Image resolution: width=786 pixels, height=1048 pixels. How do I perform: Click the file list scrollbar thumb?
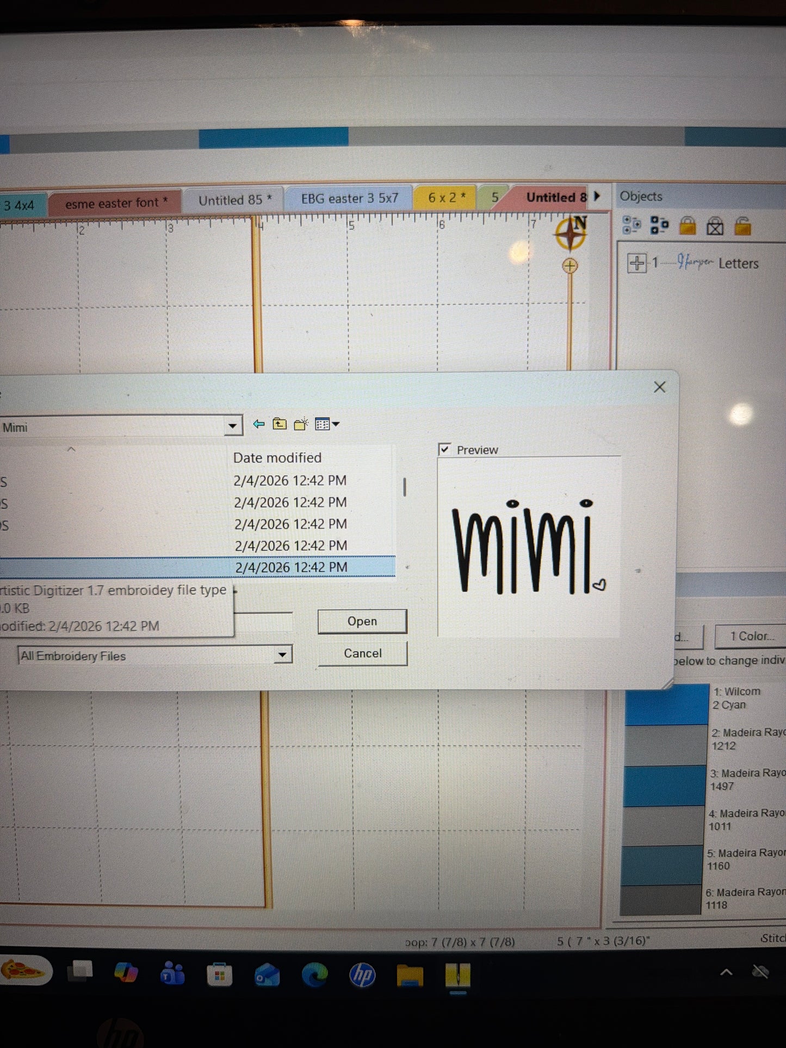pos(404,487)
